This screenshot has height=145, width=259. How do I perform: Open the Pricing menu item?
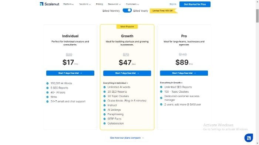click(100, 4)
